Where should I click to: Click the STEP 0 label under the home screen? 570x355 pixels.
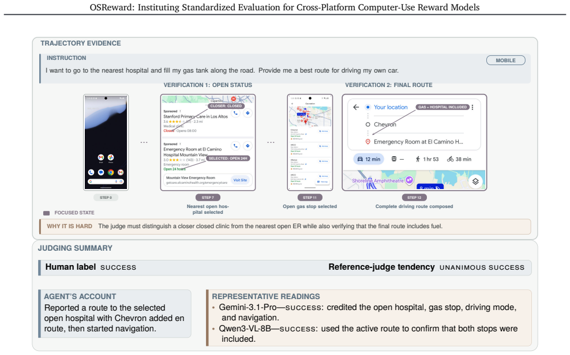tap(106, 198)
